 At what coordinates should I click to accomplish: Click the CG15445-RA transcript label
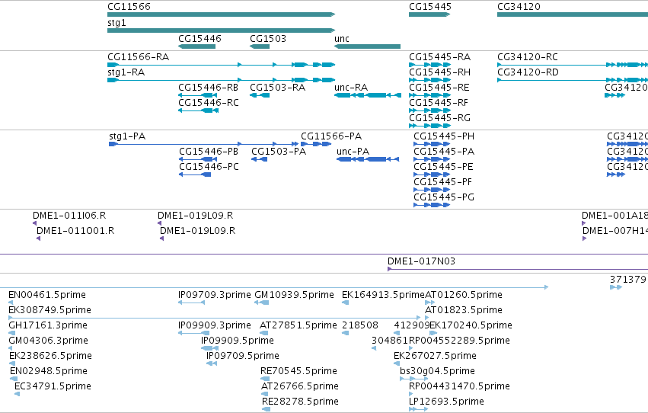[x=439, y=56]
